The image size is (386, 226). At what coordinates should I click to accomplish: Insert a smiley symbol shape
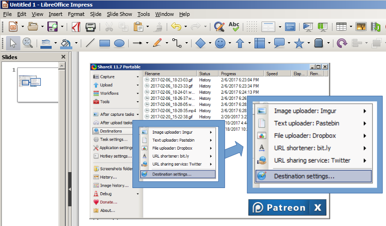220,43
